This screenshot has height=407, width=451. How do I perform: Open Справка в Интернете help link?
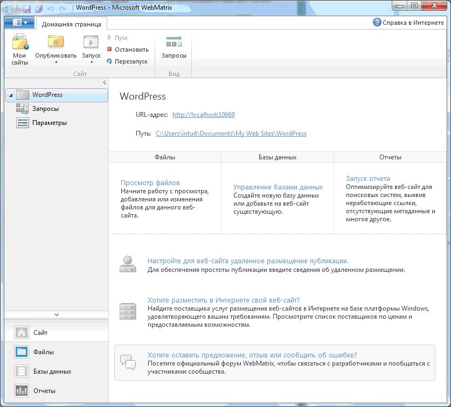pyautogui.click(x=413, y=23)
